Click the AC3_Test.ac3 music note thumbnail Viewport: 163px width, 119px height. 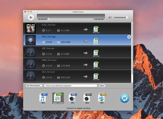click(30, 75)
